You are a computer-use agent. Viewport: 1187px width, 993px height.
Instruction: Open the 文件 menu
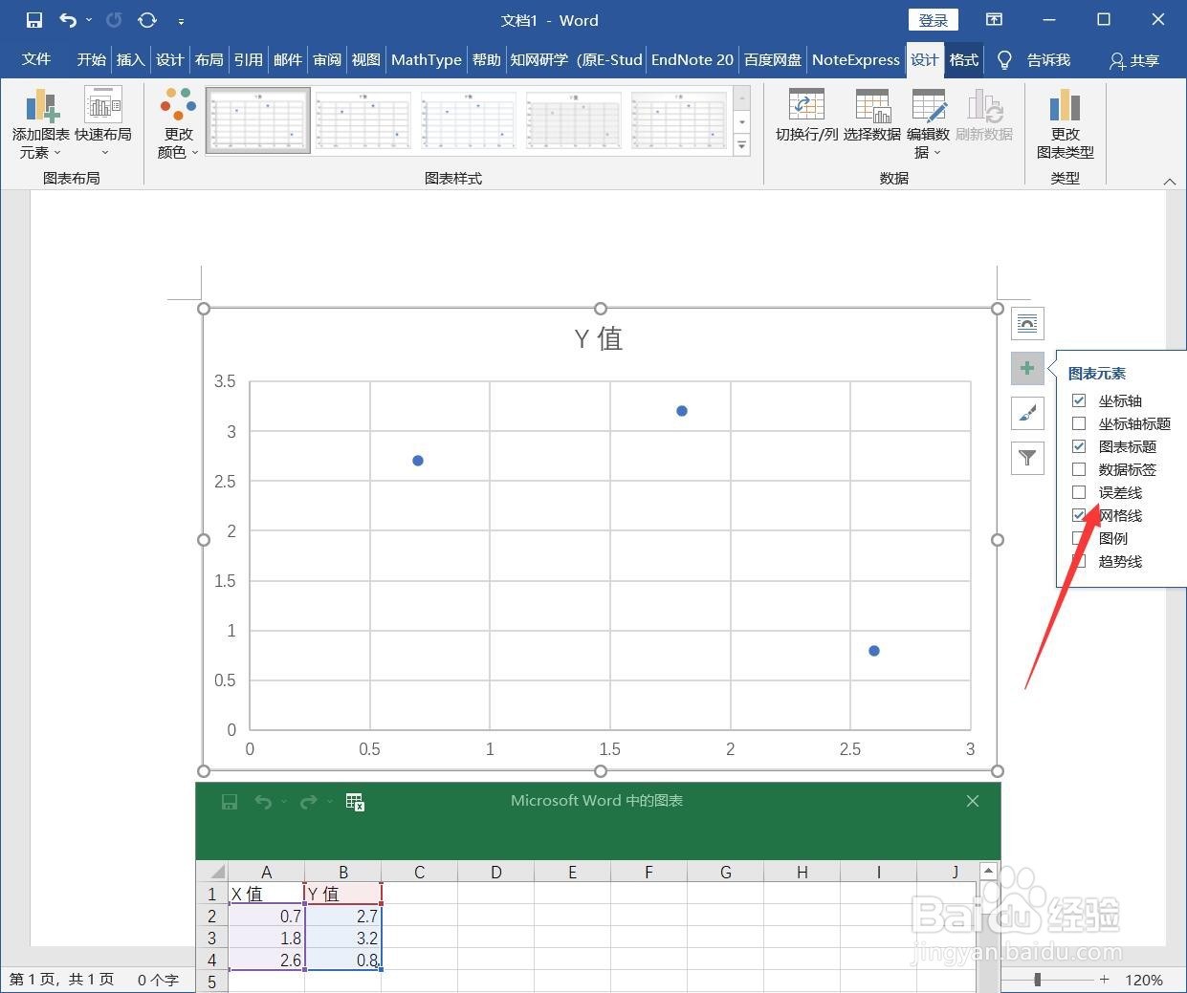[36, 59]
